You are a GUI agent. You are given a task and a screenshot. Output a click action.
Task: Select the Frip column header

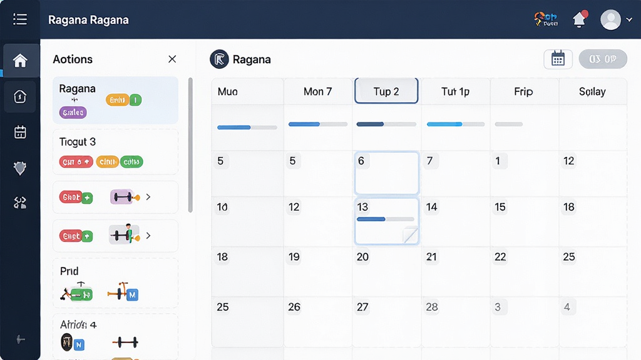coord(524,91)
